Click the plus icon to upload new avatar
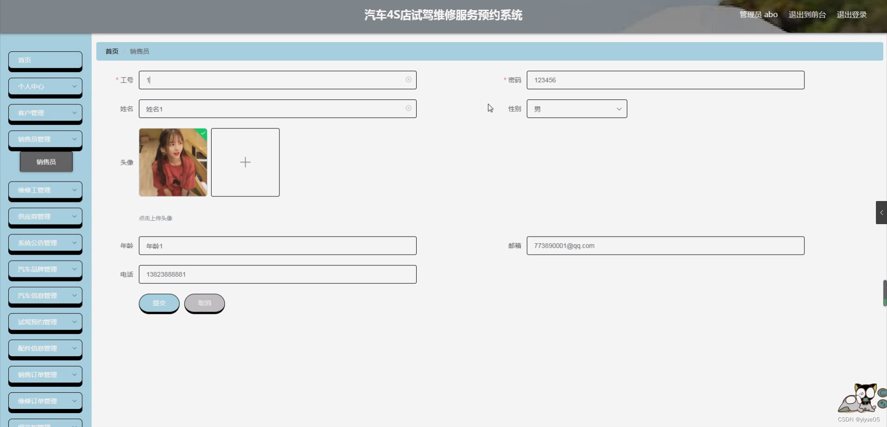Viewport: 887px width, 427px height. (x=245, y=162)
